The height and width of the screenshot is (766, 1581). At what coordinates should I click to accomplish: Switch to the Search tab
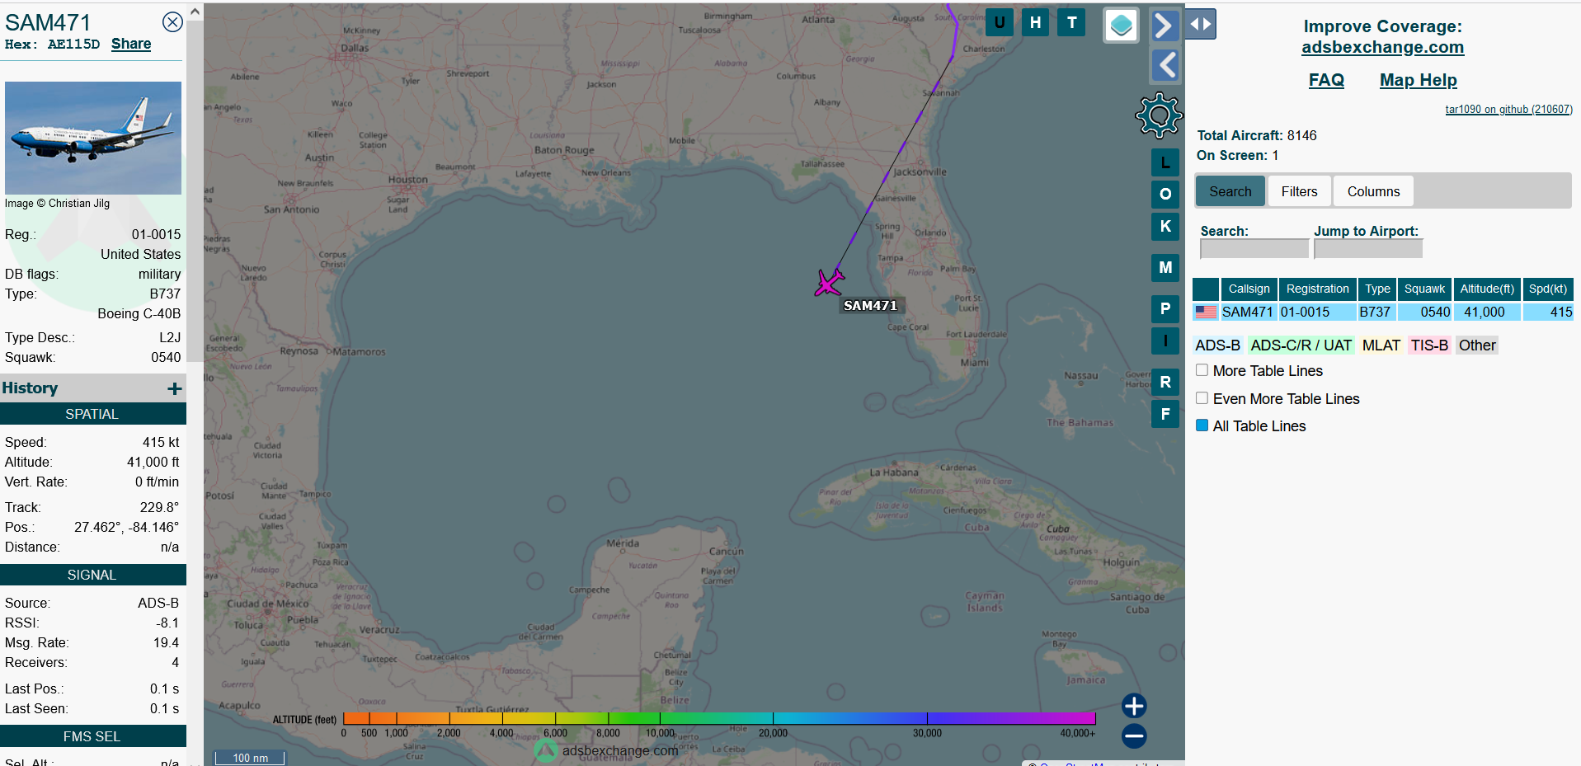click(1230, 191)
